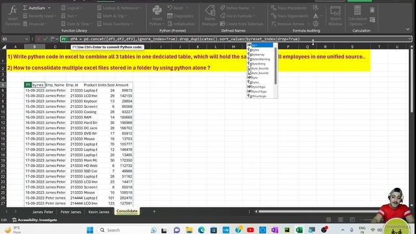Viewport: 416px width, 234px height.
Task: Open the Financial functions menu
Action: tap(35, 24)
